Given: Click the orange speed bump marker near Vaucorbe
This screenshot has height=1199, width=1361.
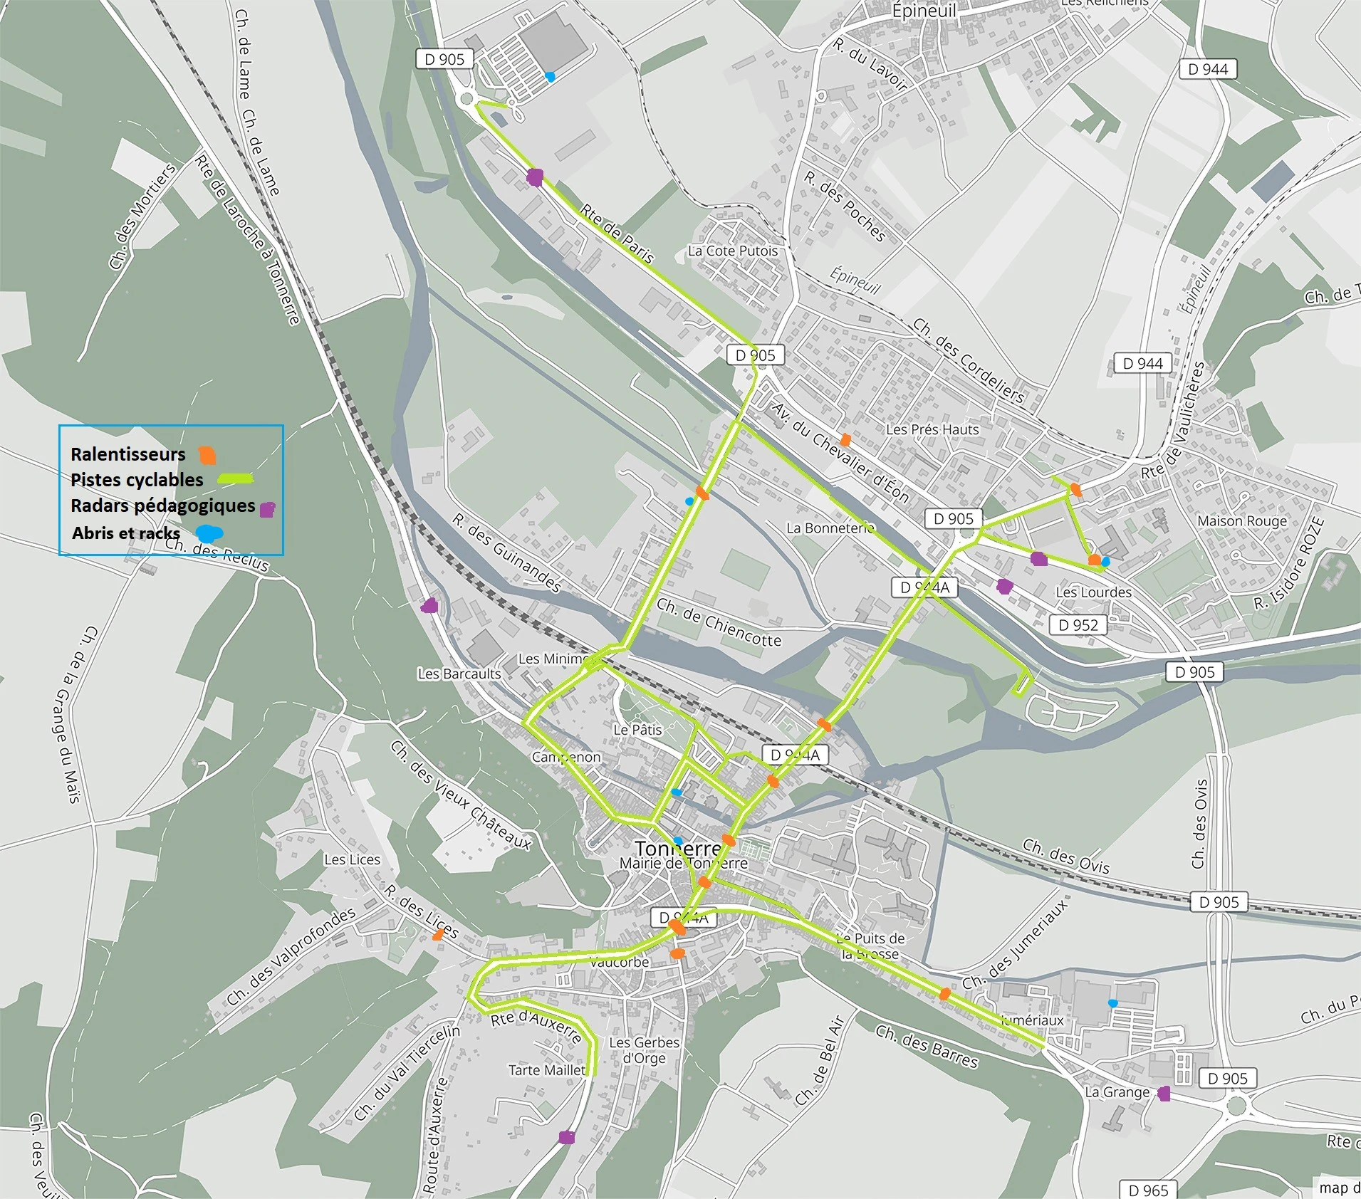Looking at the screenshot, I should tap(677, 953).
